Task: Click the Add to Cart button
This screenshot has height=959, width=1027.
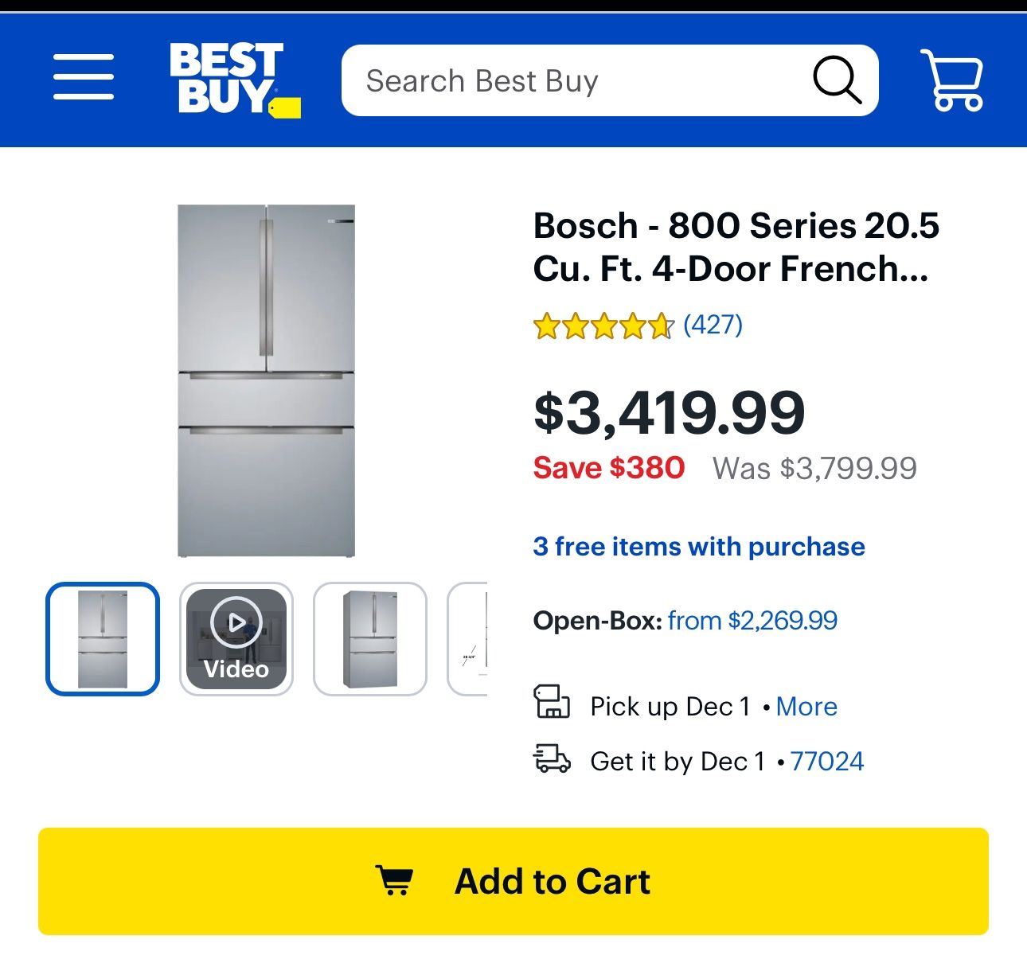Action: 513,879
